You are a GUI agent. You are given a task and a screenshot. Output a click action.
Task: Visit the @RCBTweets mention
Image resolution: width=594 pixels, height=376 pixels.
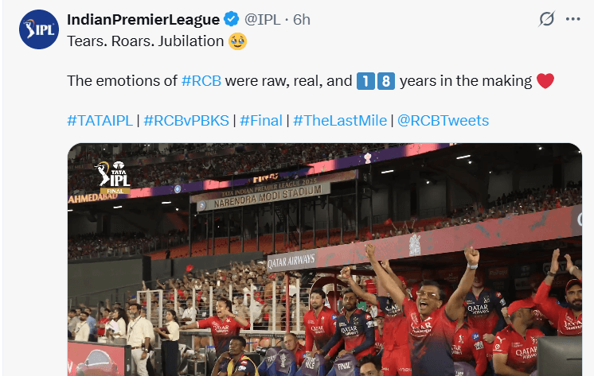443,121
